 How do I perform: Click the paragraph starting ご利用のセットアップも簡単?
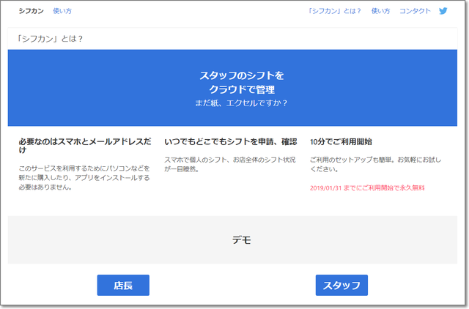pos(377,164)
